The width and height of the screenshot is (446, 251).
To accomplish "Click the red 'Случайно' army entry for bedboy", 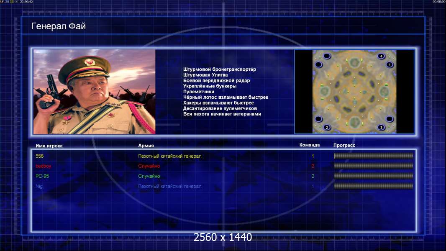I will (x=149, y=166).
